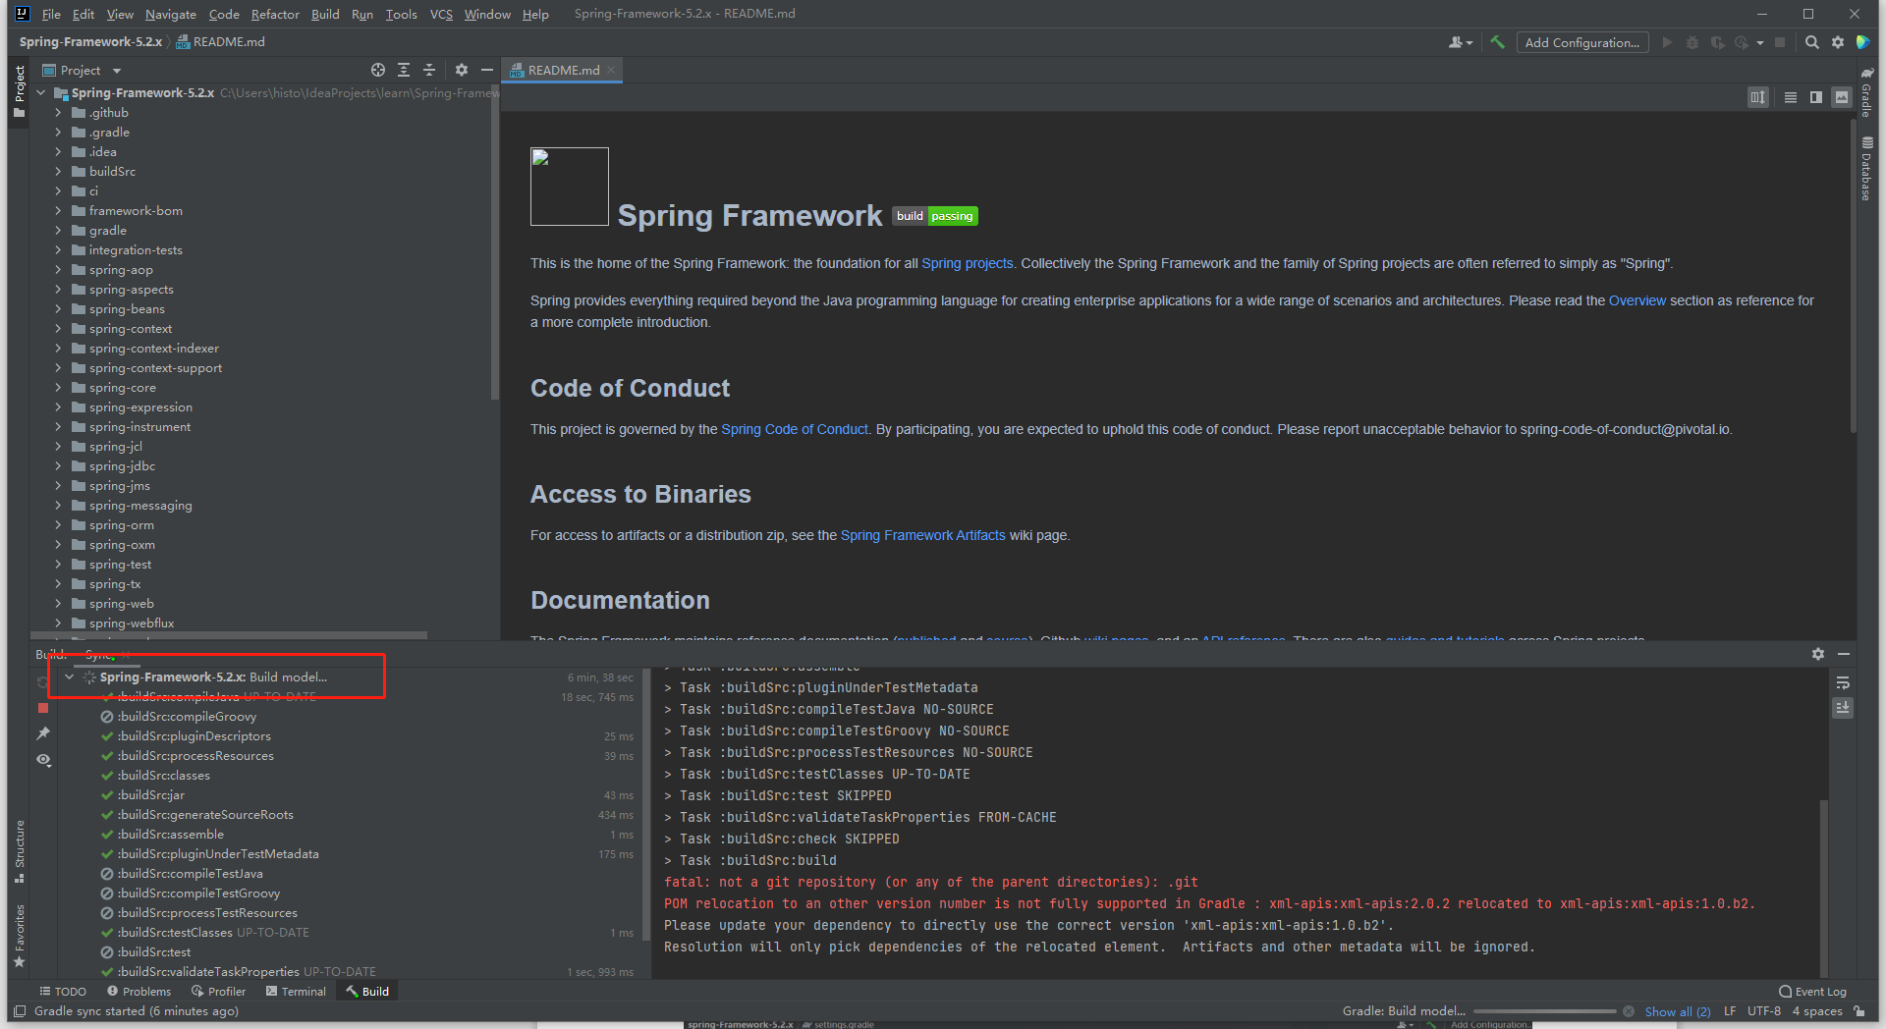Viewport: 1886px width, 1029px height.
Task: Click the Add Configuration button
Action: click(1581, 42)
